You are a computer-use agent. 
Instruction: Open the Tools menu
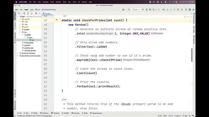click(74, 2)
